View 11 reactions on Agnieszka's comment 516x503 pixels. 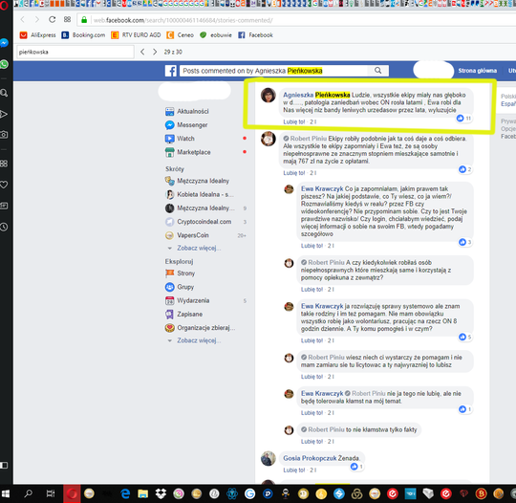pos(464,118)
